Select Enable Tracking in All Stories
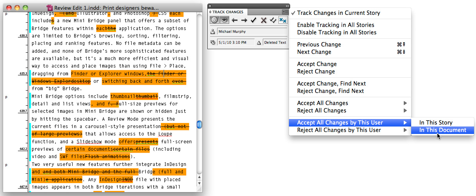The height and width of the screenshot is (196, 476). pyautogui.click(x=335, y=25)
